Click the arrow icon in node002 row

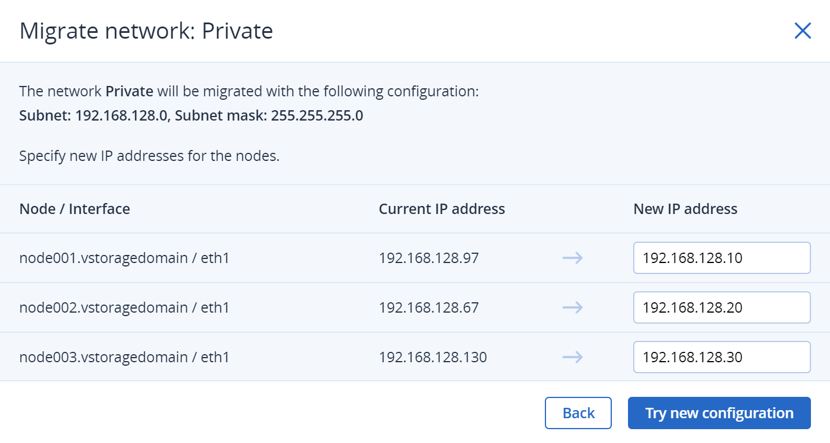572,307
